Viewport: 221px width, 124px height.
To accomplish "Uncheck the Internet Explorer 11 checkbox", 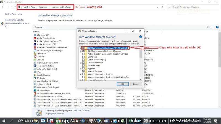I will (x=83, y=71).
